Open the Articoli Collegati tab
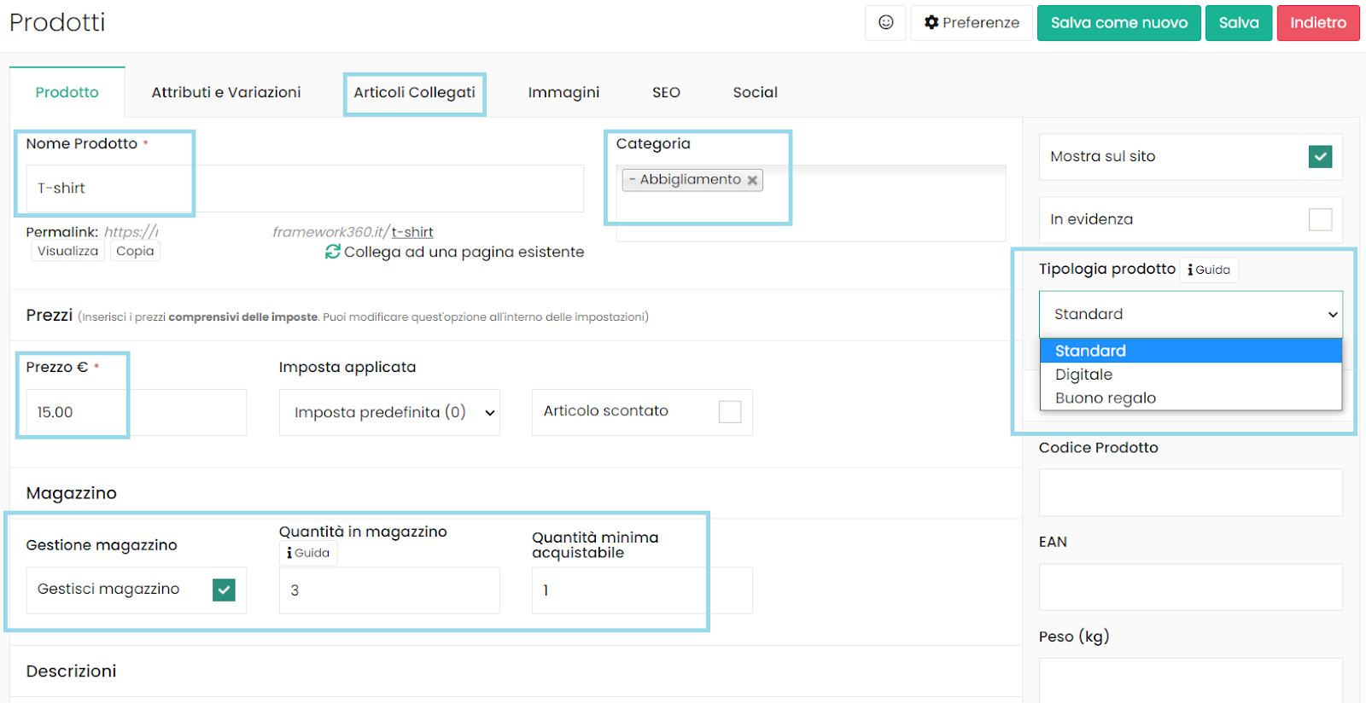The image size is (1366, 703). pos(414,92)
